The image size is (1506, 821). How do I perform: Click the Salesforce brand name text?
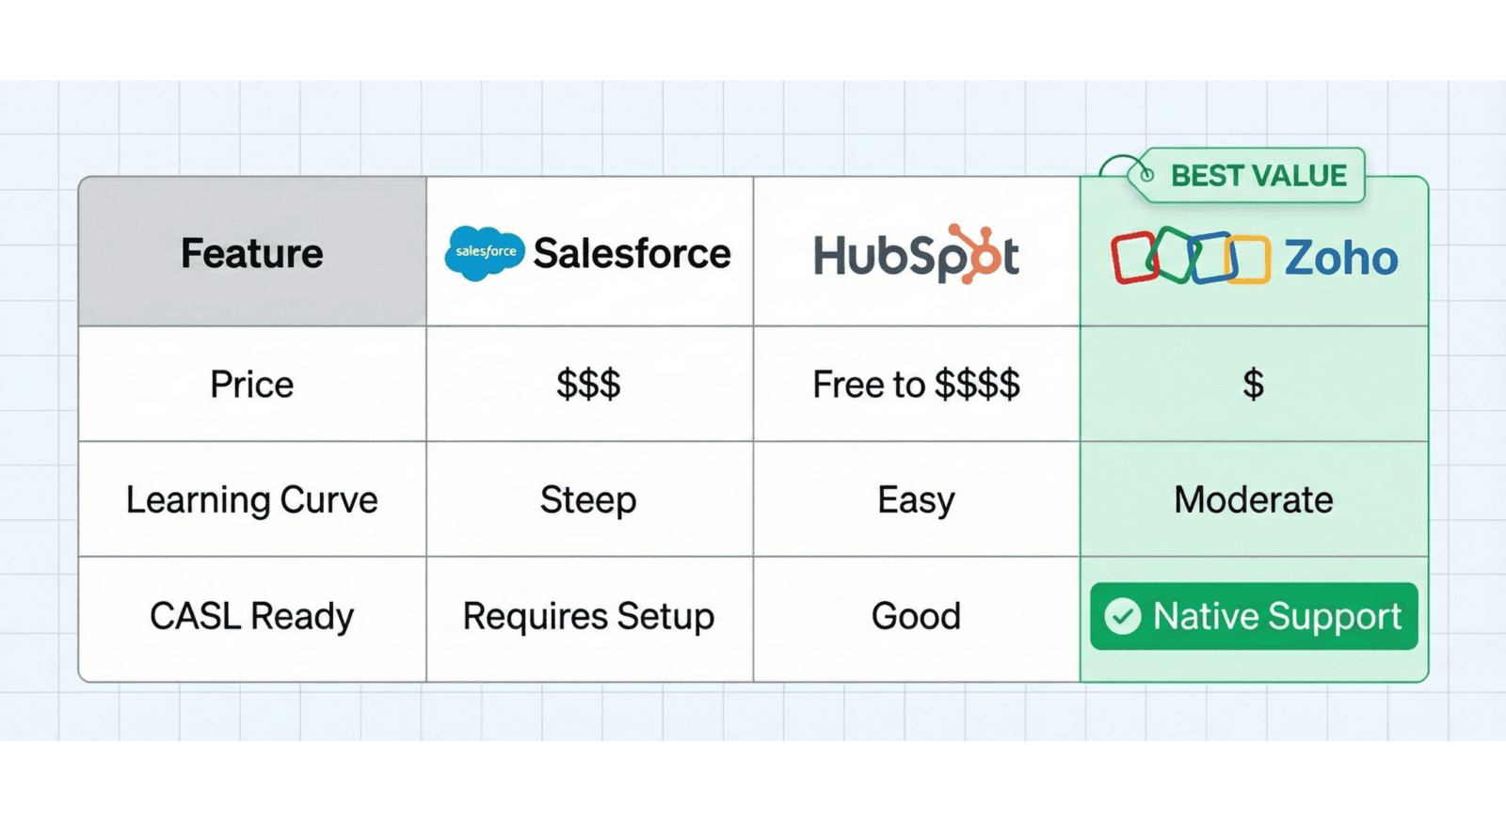632,254
